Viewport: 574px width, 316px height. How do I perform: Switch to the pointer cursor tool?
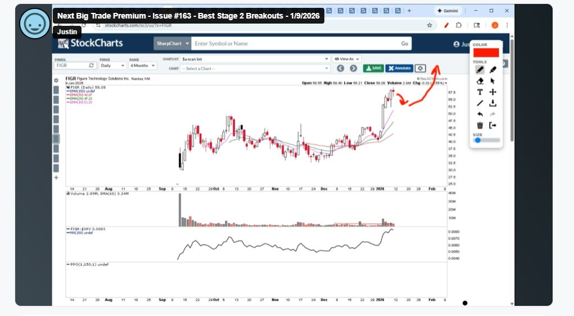coord(492,81)
